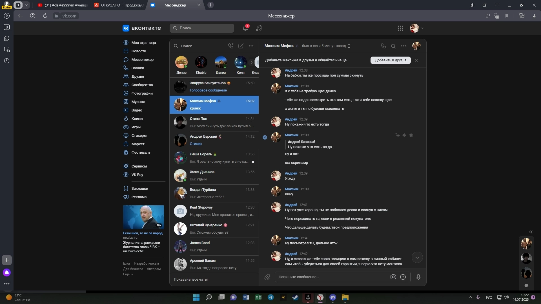Collapse the side chat panel with double chevron
541x304 pixels.
(x=531, y=232)
